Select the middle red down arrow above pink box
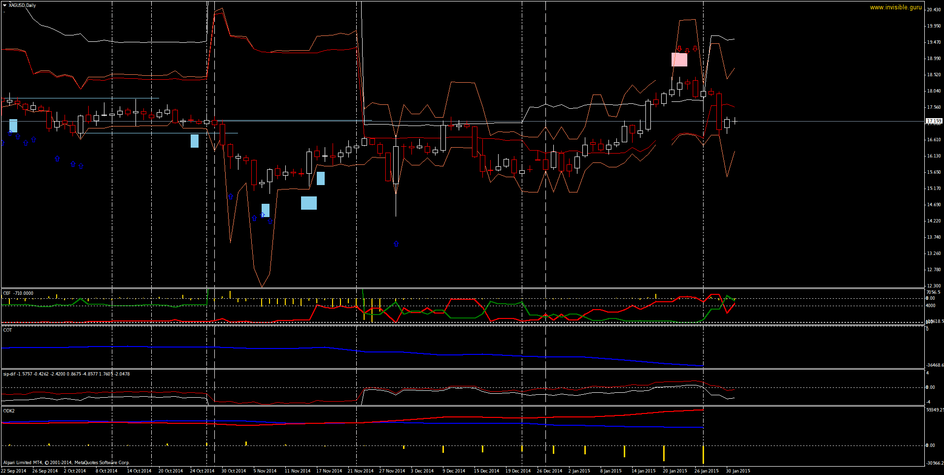The width and height of the screenshot is (944, 475). 687,50
